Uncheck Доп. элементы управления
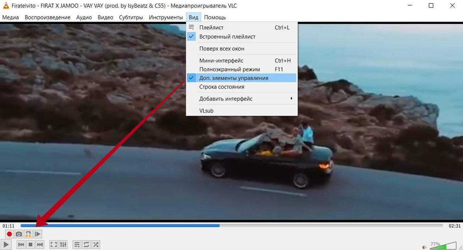The height and width of the screenshot is (250, 463). [242, 78]
